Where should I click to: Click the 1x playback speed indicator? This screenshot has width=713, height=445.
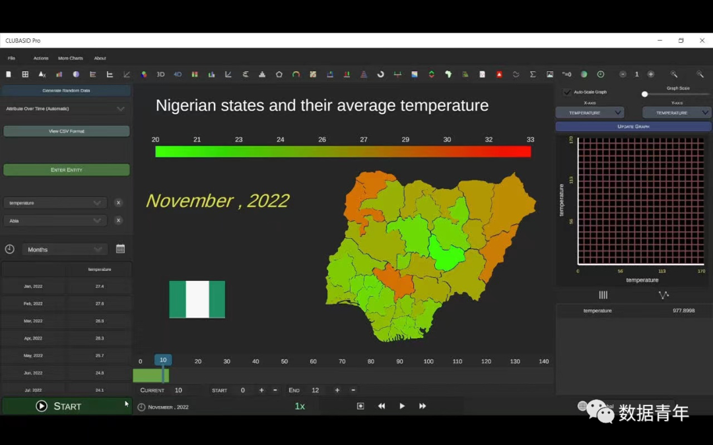coord(300,406)
